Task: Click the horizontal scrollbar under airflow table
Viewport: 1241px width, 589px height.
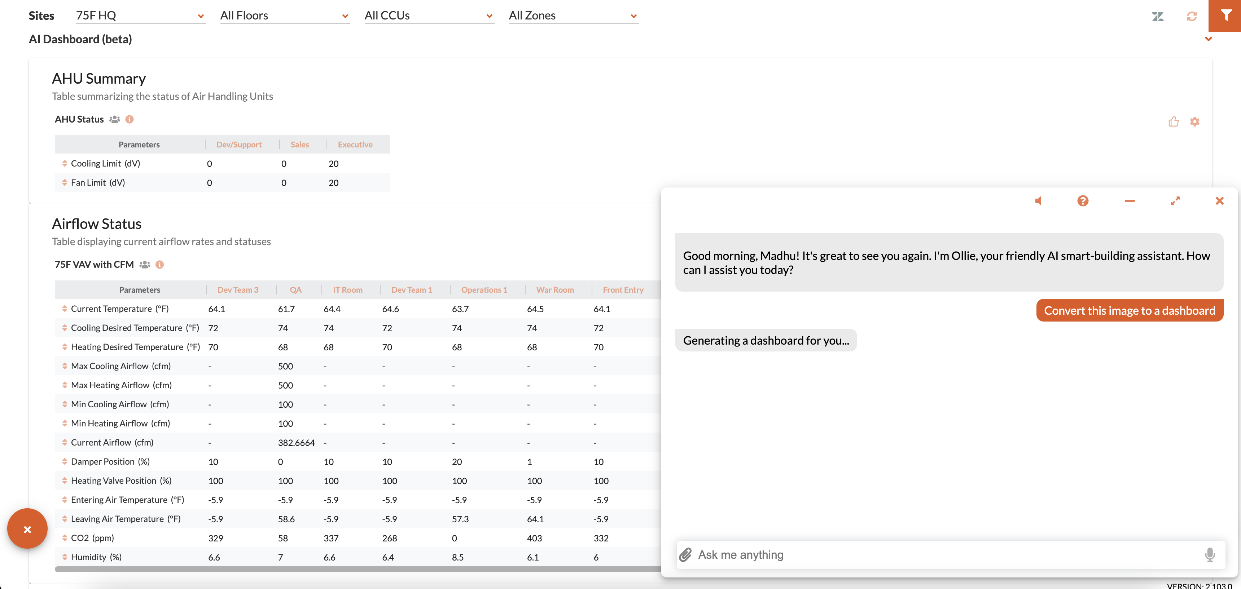Action: click(358, 569)
